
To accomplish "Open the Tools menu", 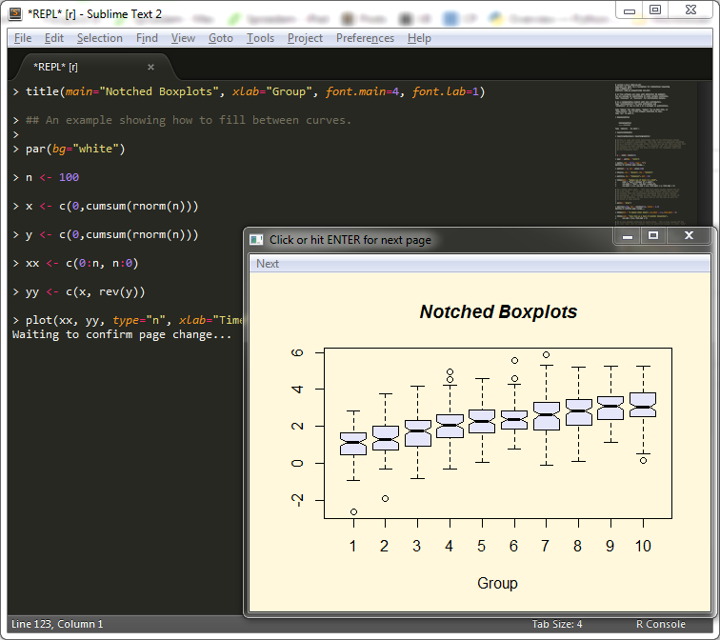I will pos(260,38).
